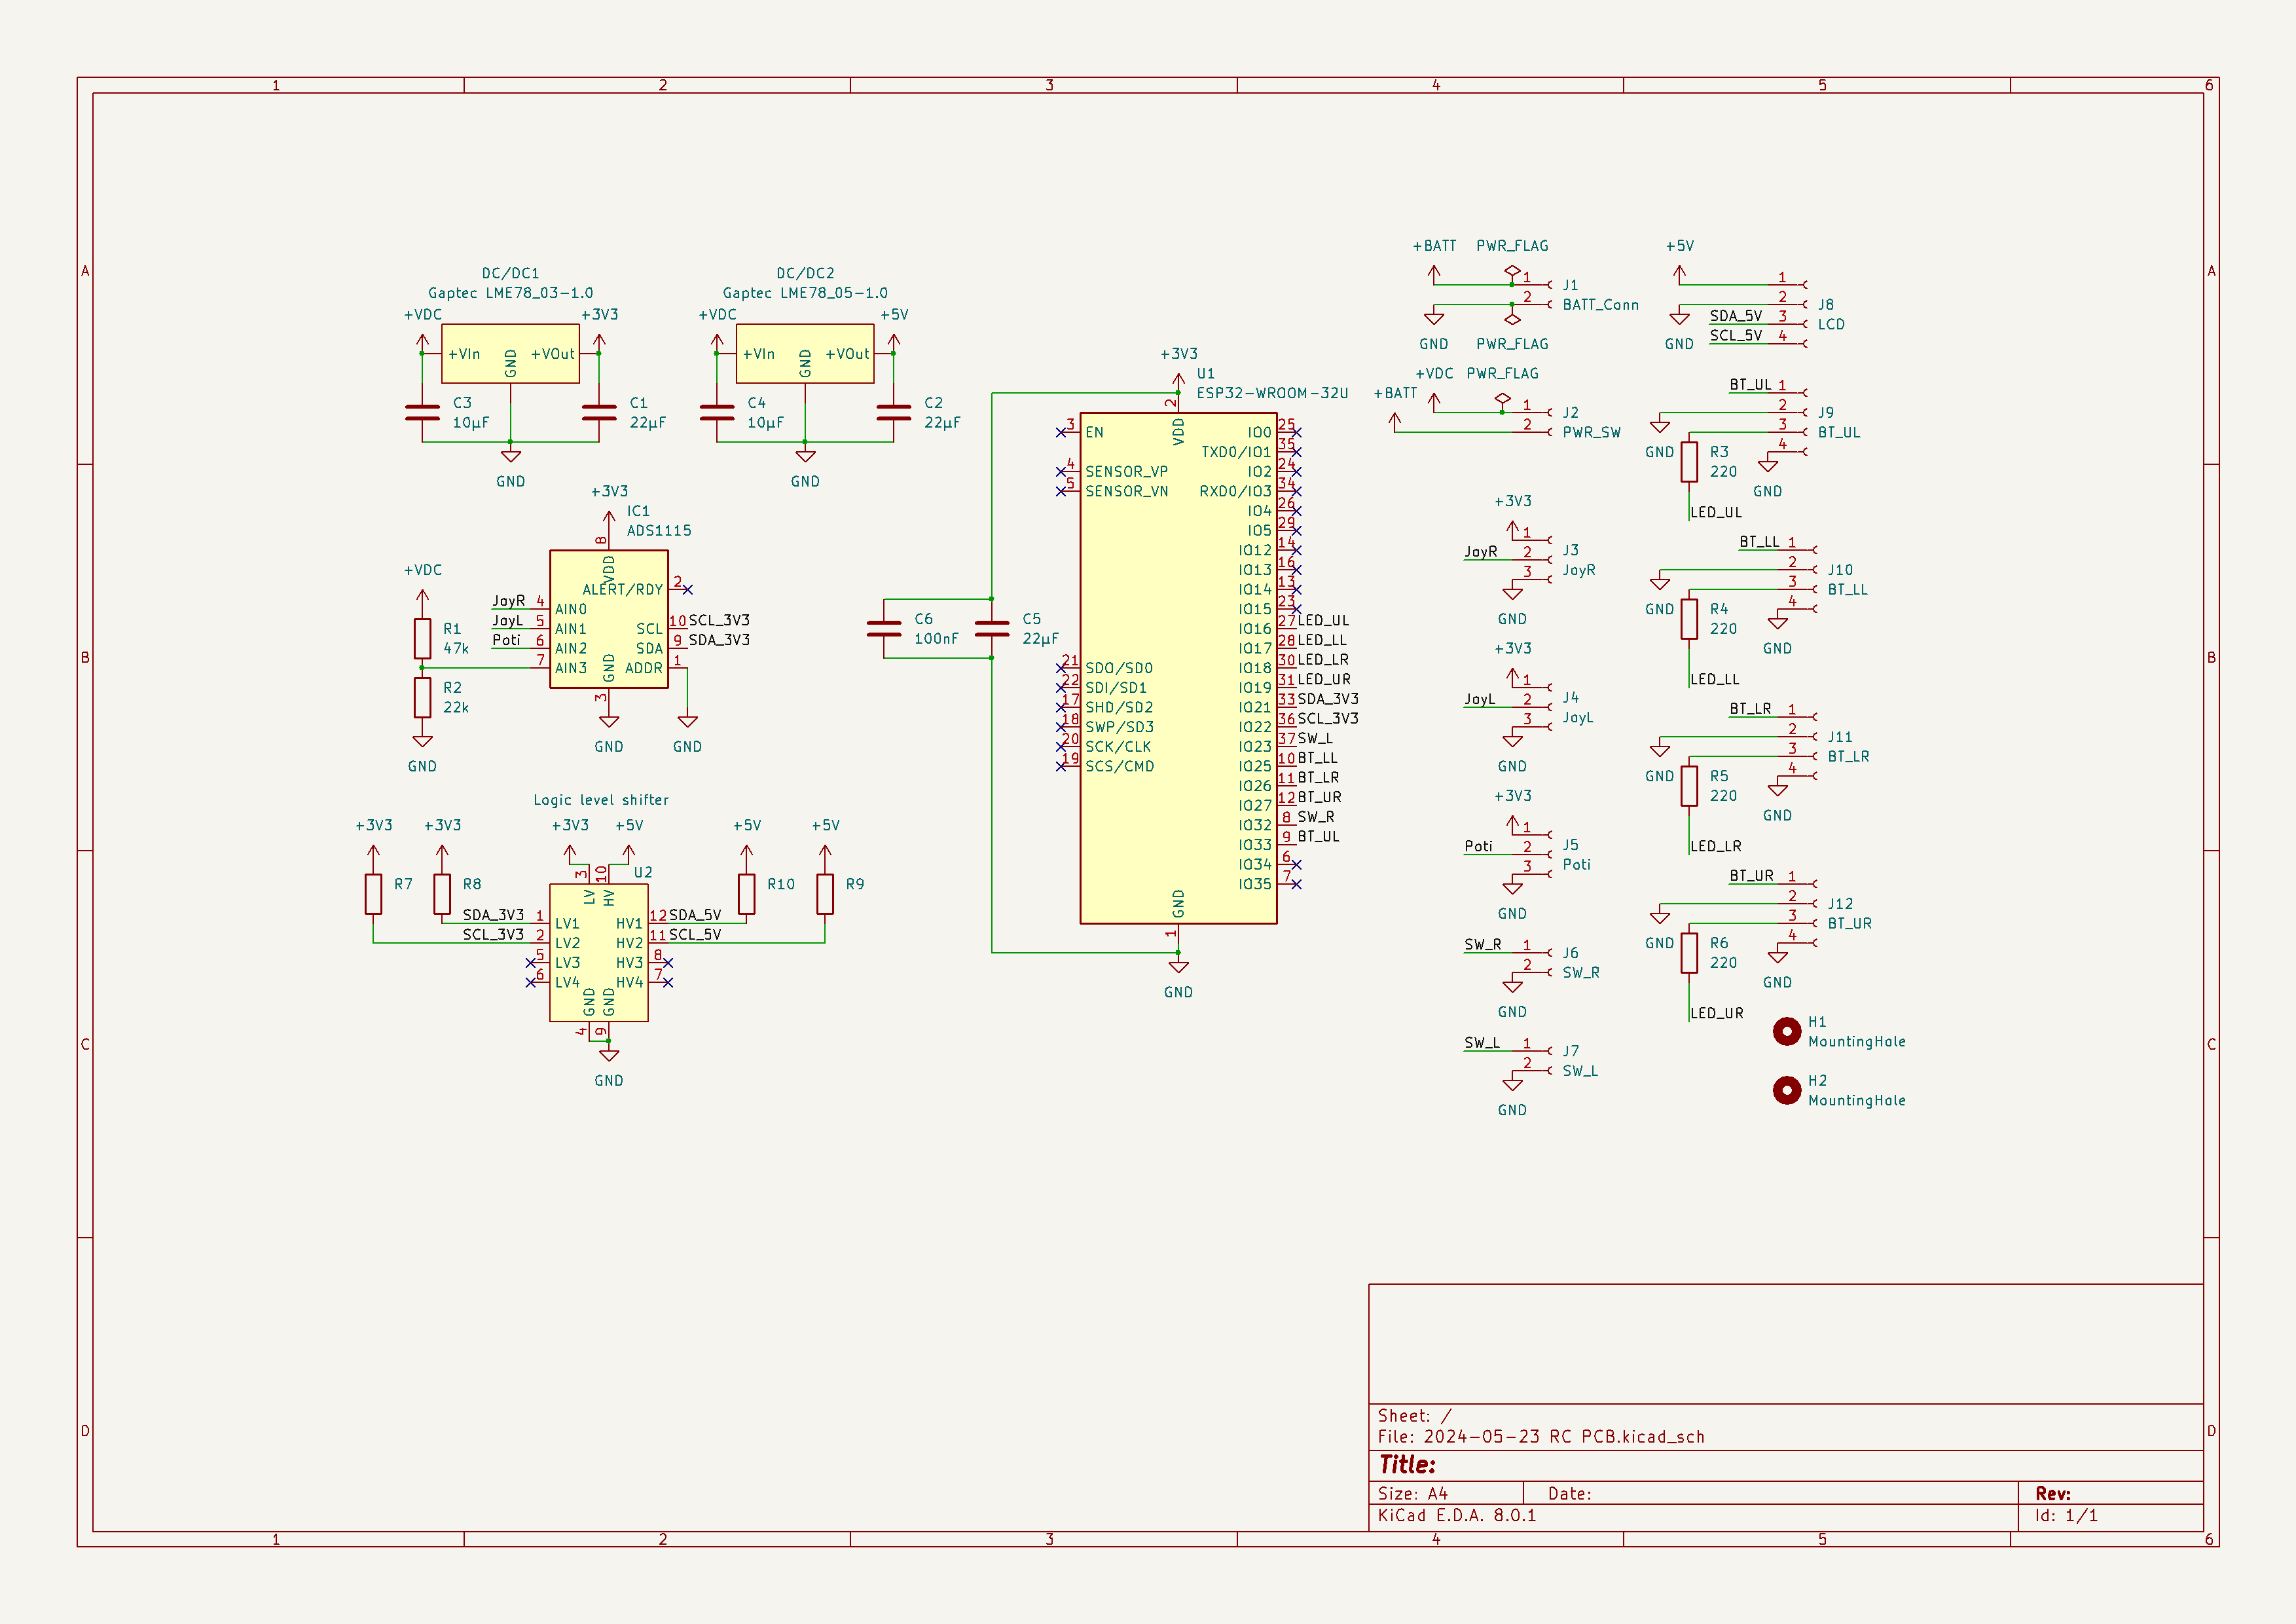Select the RXD0/IO3 pin name
This screenshot has height=1624, width=2296.
pos(1235,491)
